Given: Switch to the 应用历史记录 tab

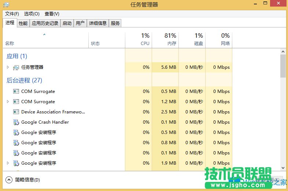Looking at the screenshot, I should point(45,23).
